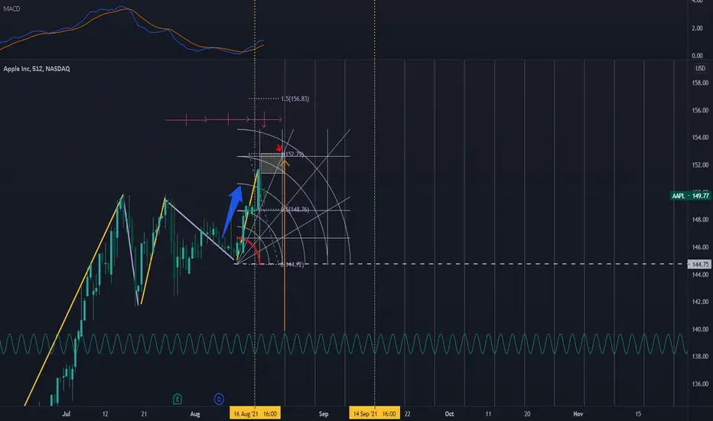
Task: Click the 148.00 price axis value
Action: point(700,220)
